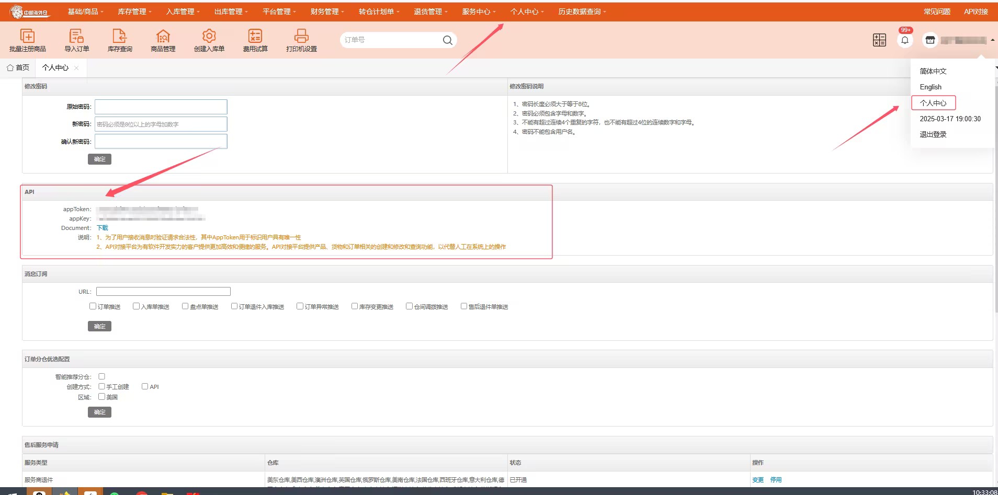998x495 pixels.
Task: Open the 入库管理 dropdown menu
Action: coord(183,11)
